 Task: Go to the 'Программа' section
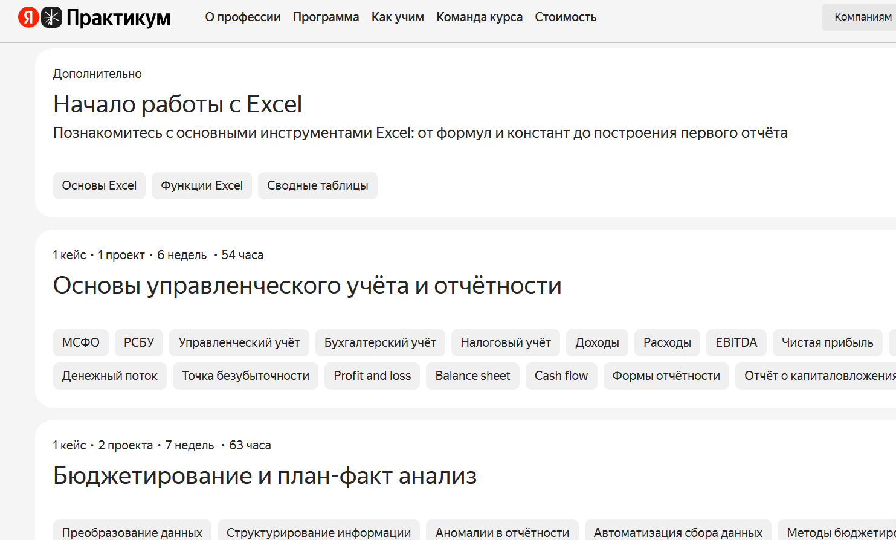tap(326, 17)
